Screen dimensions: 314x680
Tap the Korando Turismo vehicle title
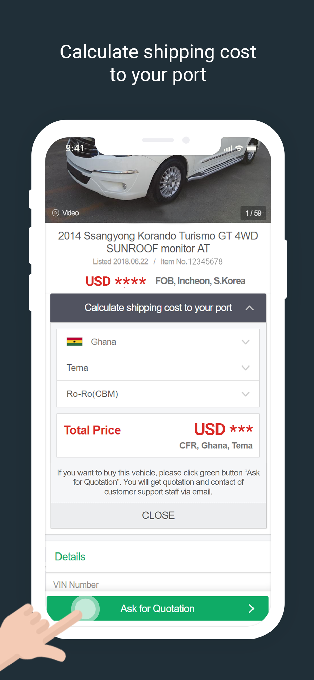click(x=158, y=242)
